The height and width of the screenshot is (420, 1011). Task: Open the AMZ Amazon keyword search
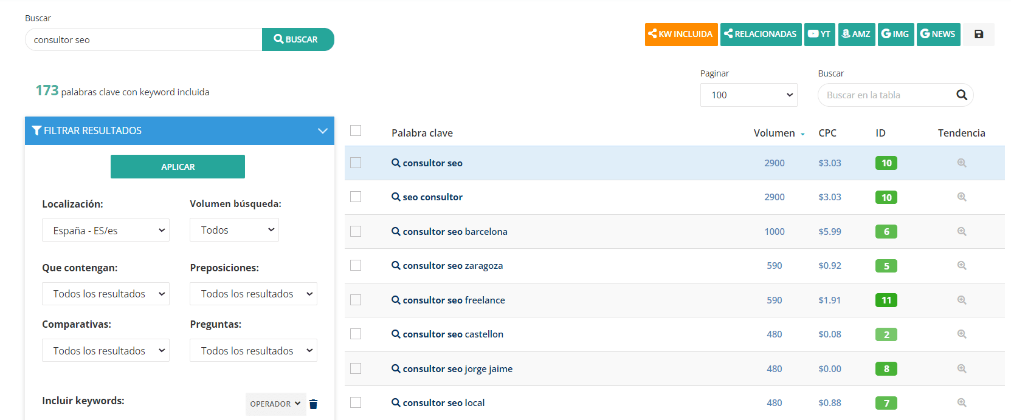coord(856,34)
